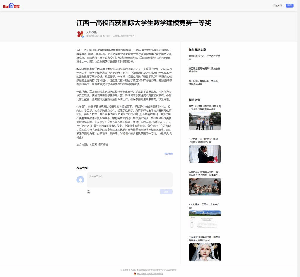Image resolution: width=300 pixels, height=277 pixels.
Task: Open the 人民资讯 author name link
Action: 91,32
